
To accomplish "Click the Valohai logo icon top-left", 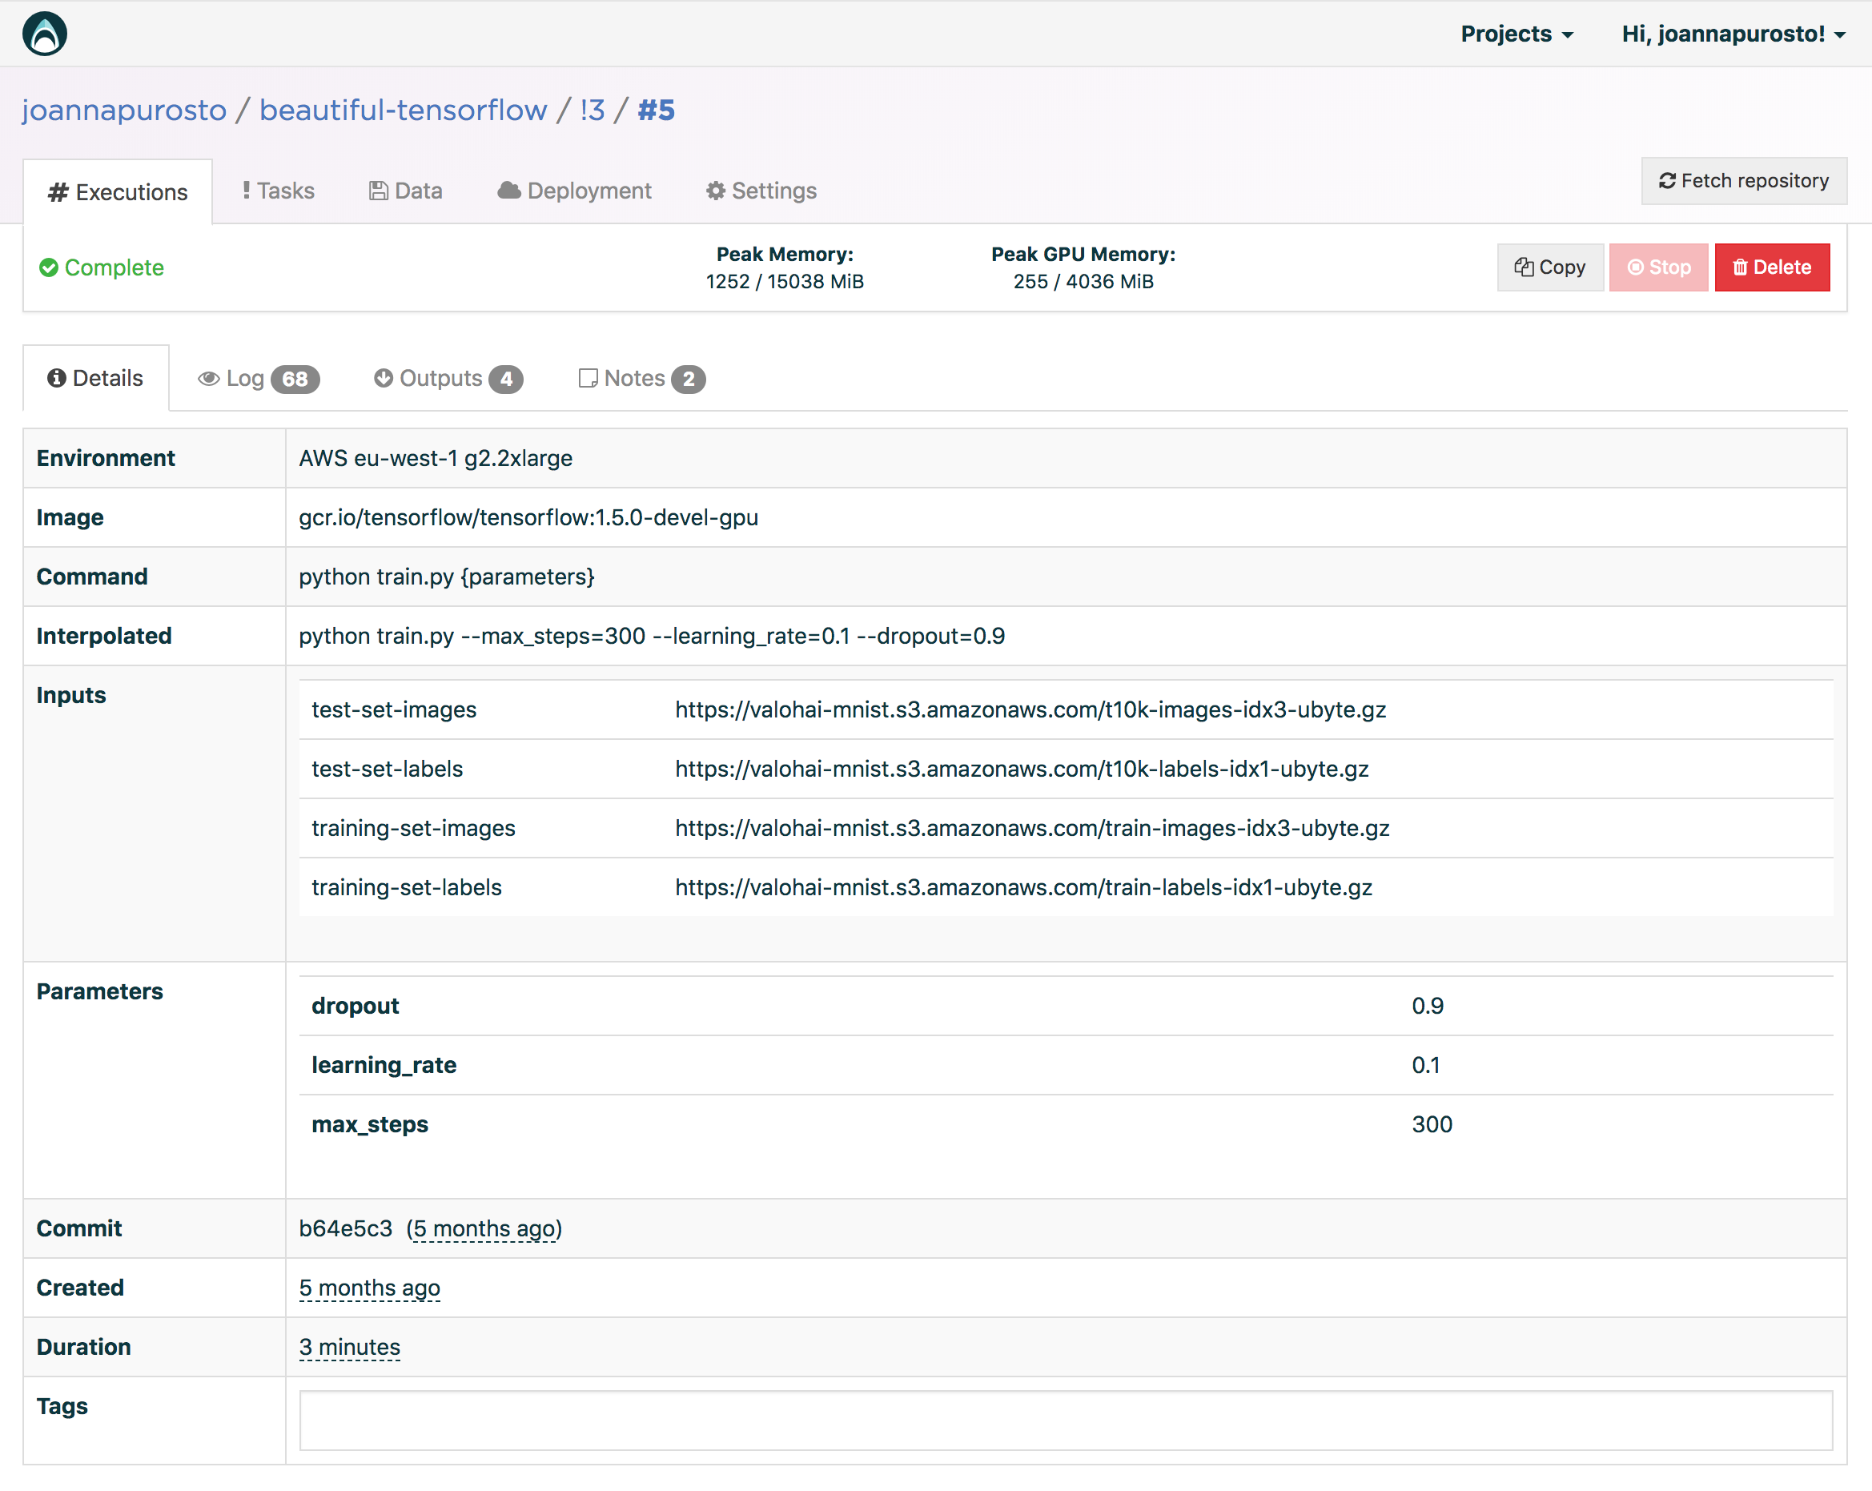I will (44, 32).
